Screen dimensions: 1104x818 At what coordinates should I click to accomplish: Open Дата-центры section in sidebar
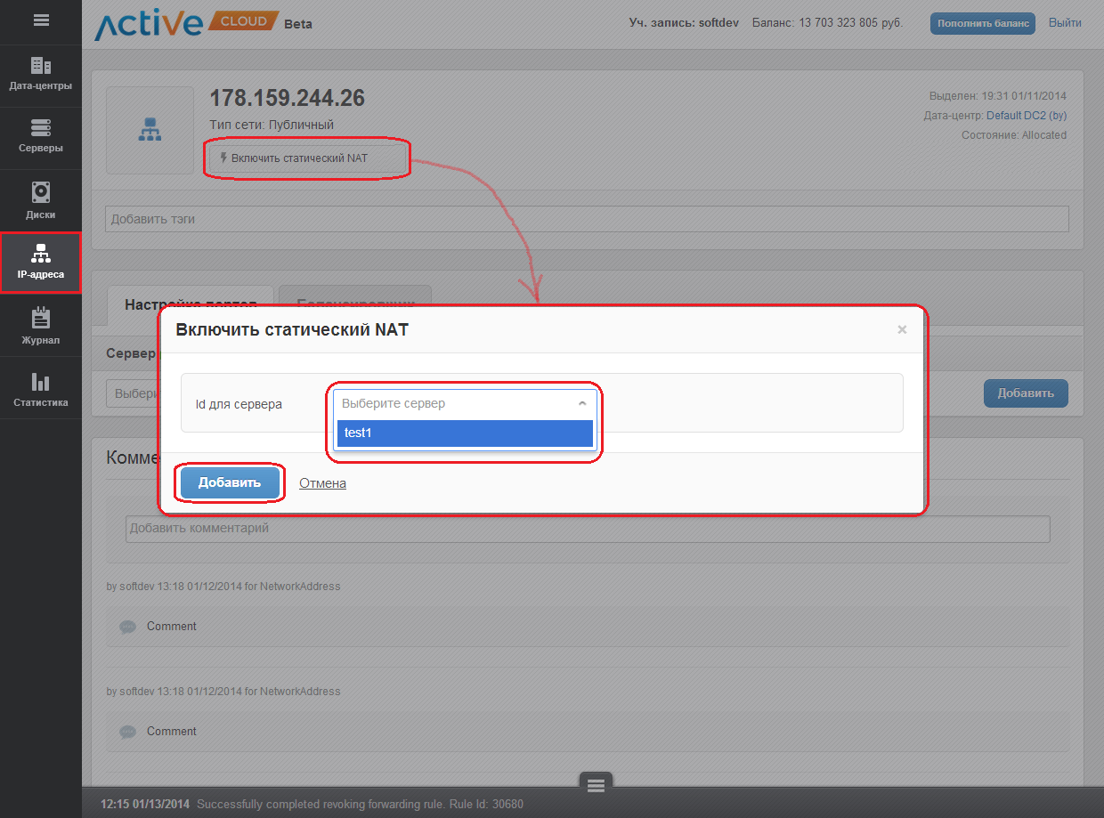[41, 75]
